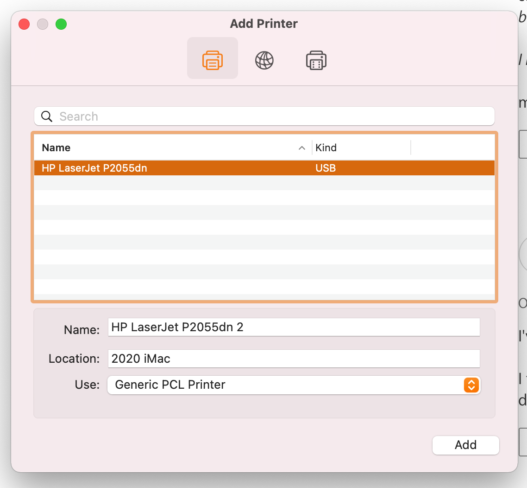Click the Search field
Viewport: 527px width, 488px height.
[x=264, y=116]
